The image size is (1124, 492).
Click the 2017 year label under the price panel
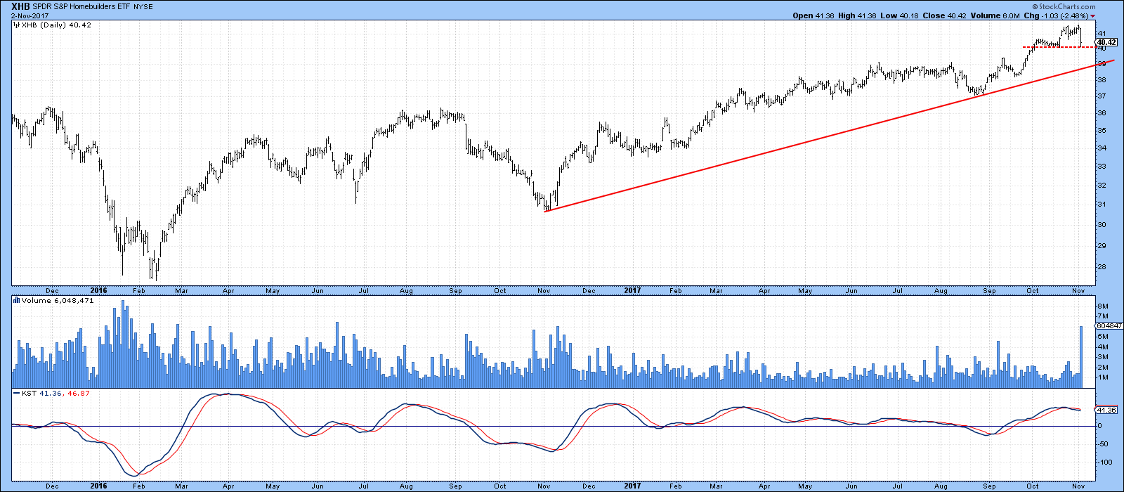point(632,290)
